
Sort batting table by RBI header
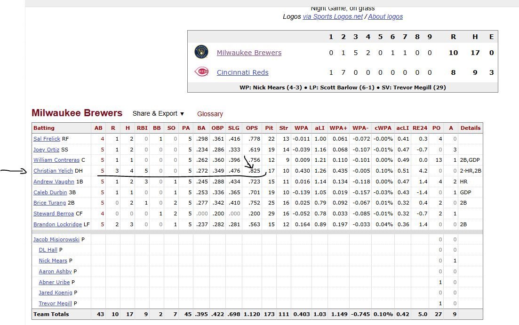(142, 128)
